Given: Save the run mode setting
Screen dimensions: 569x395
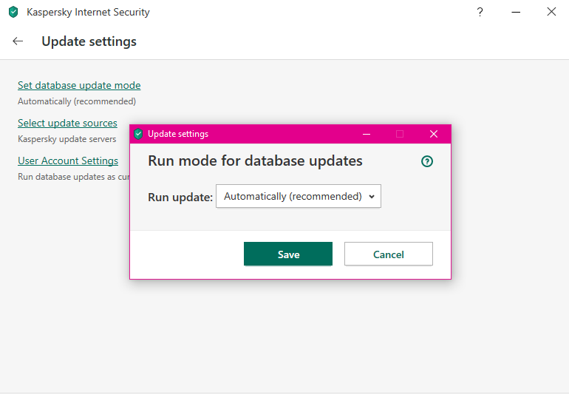Looking at the screenshot, I should (288, 254).
